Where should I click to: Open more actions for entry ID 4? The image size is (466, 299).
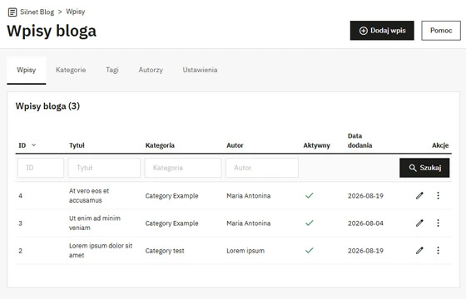(438, 195)
